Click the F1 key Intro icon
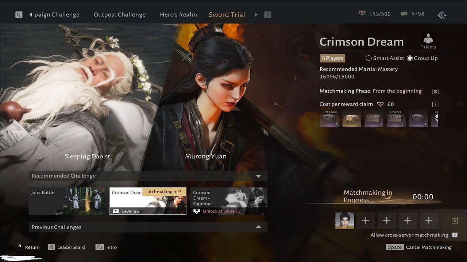The image size is (467, 262). [x=100, y=247]
